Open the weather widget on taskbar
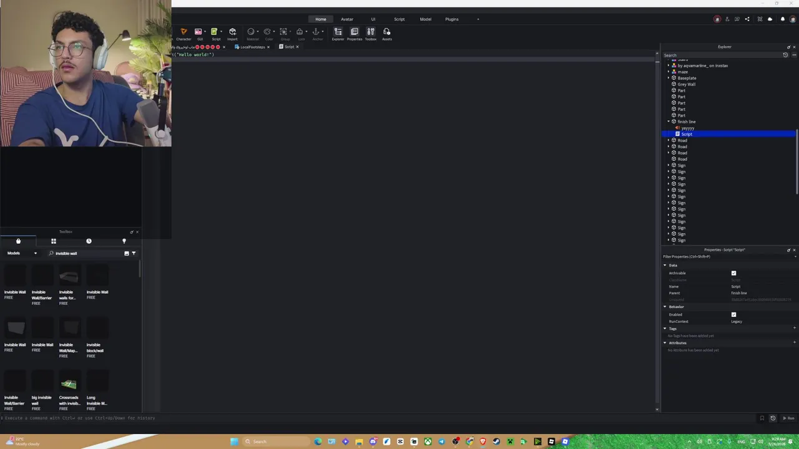This screenshot has width=799, height=449. [22, 442]
